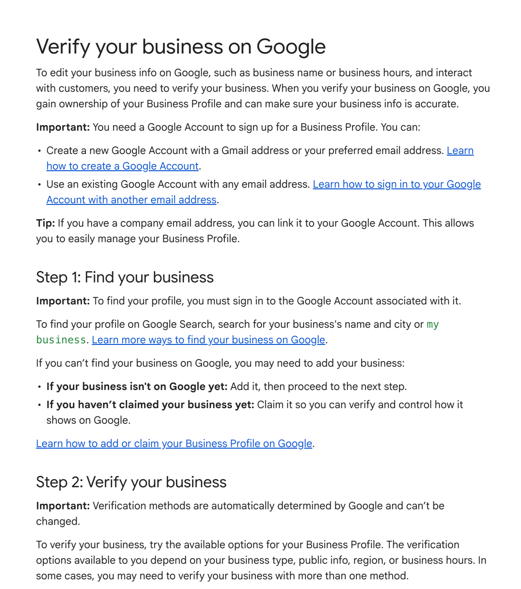Click the sentence 'If you can't find your business on Google'
This screenshot has height=589, width=521.
click(220, 363)
